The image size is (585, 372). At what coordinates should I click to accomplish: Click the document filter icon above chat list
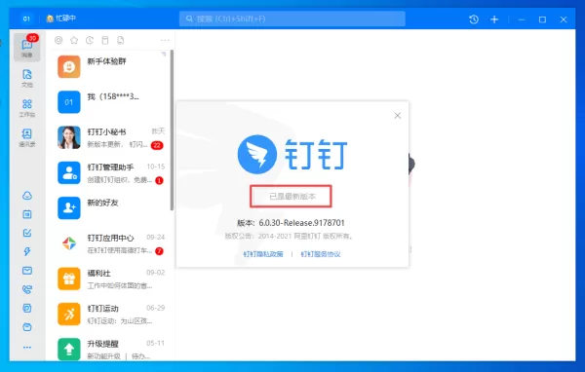[121, 40]
